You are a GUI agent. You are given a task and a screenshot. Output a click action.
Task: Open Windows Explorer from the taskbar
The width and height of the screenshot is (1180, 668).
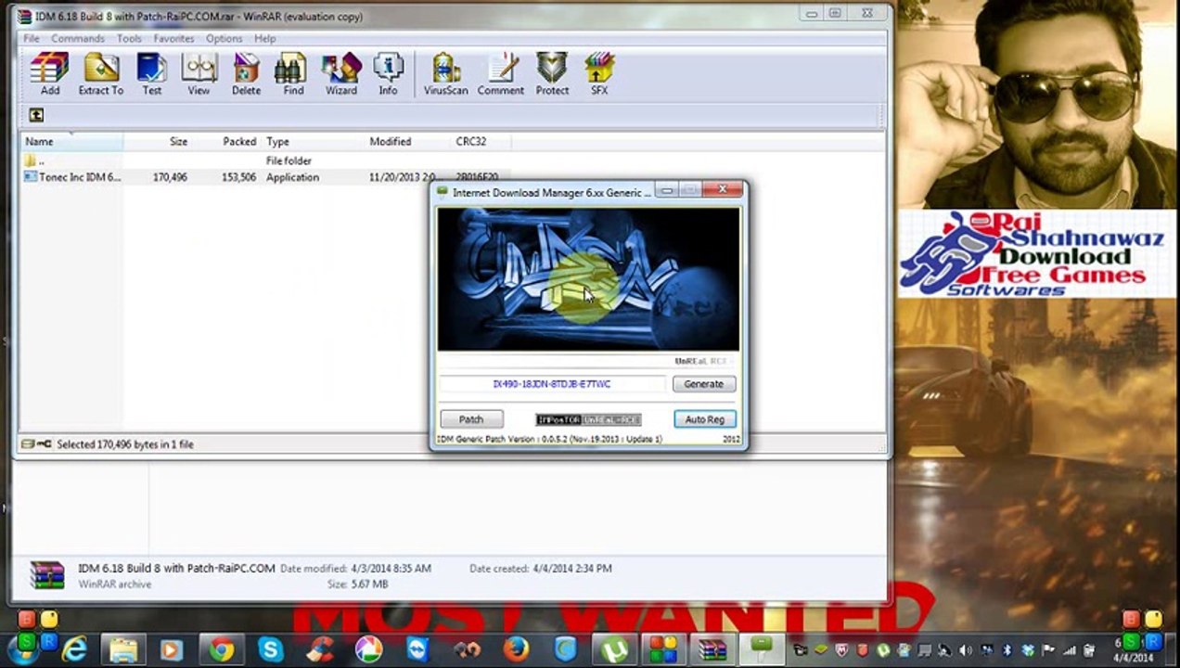coord(122,649)
